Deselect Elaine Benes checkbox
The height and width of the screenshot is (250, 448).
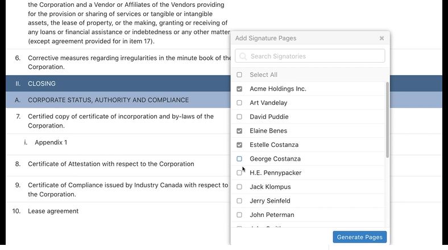tap(239, 131)
